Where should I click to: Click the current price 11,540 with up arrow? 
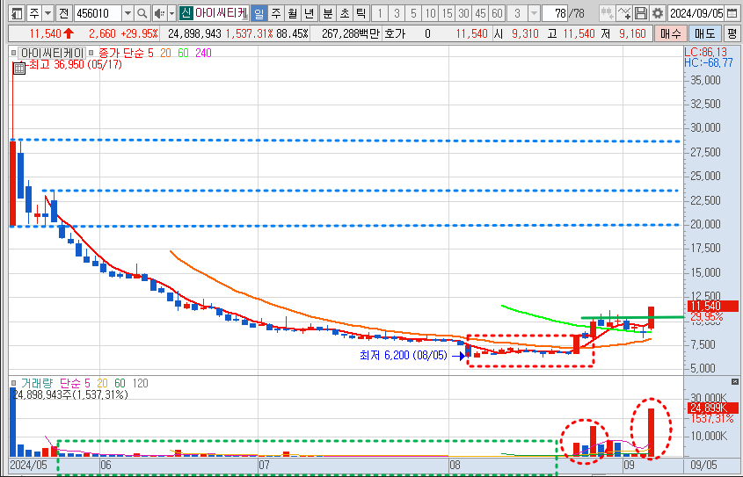point(51,33)
